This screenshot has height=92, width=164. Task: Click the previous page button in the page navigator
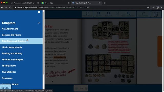(76, 88)
